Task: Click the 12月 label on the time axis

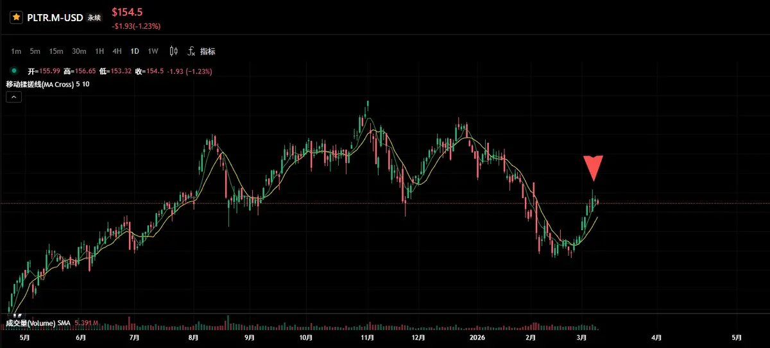Action: pyautogui.click(x=418, y=337)
